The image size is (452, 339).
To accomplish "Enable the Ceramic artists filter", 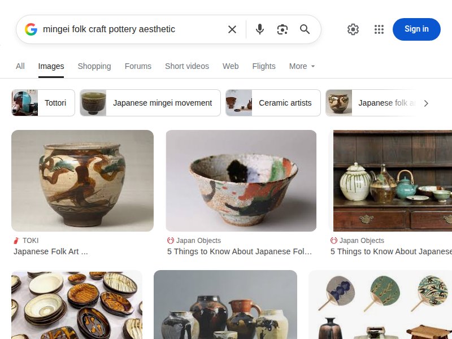I will 273,103.
